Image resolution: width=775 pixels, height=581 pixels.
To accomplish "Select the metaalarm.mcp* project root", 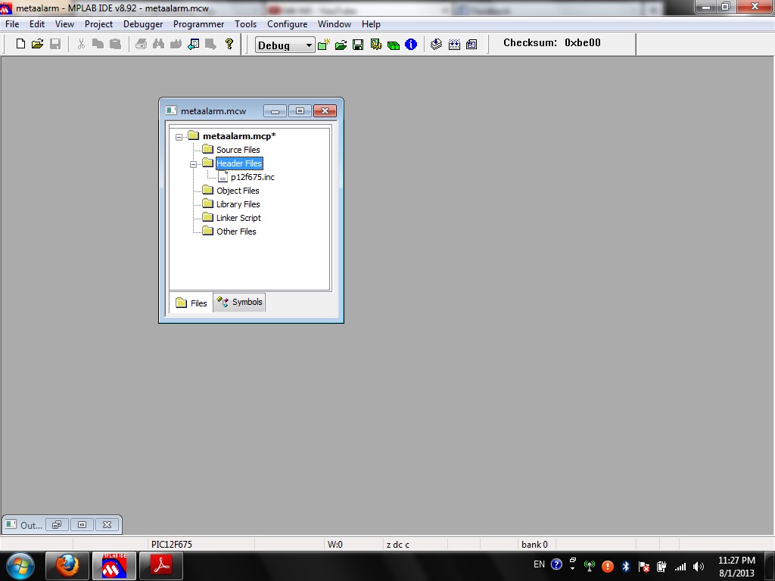I will click(x=239, y=136).
